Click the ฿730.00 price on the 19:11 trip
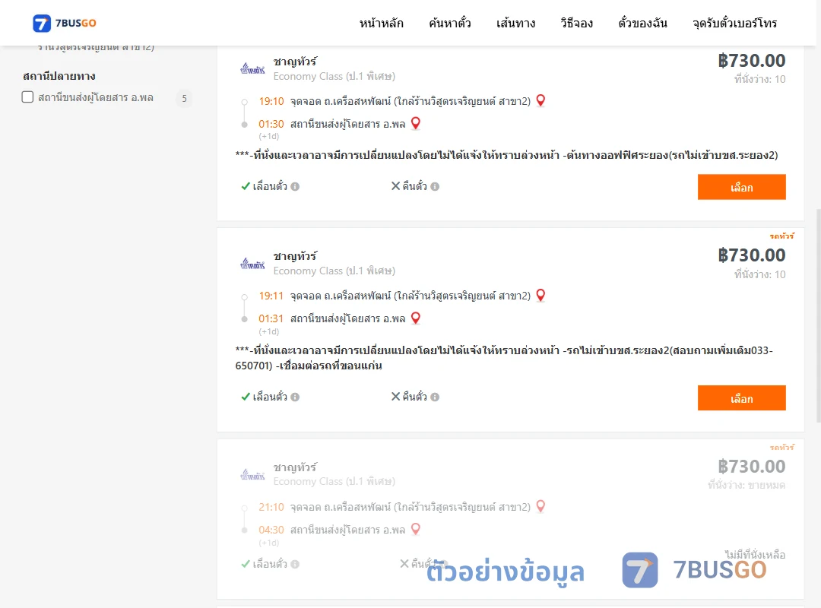This screenshot has height=608, width=821. coord(752,255)
